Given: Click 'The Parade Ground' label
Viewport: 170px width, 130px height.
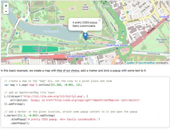Looking at the screenshot, I should coord(85,7).
